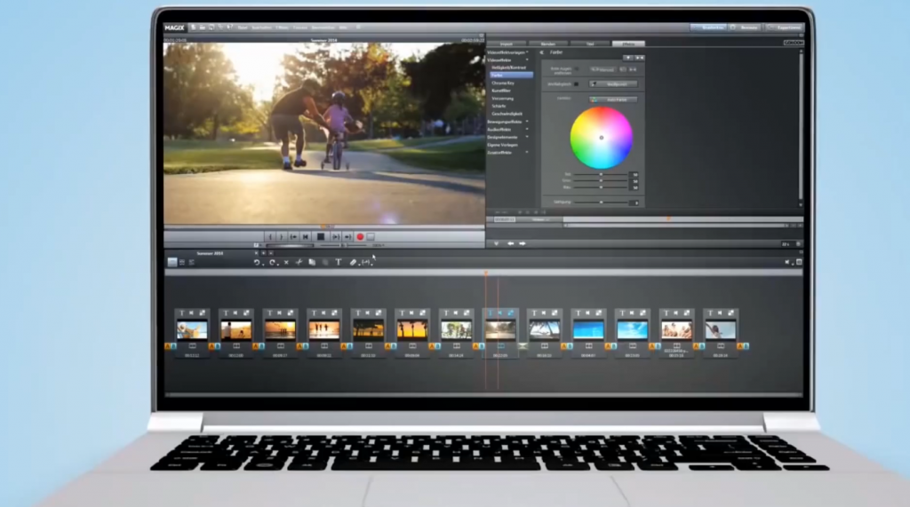
Task: Click the Auto Farbe button
Action: point(614,99)
